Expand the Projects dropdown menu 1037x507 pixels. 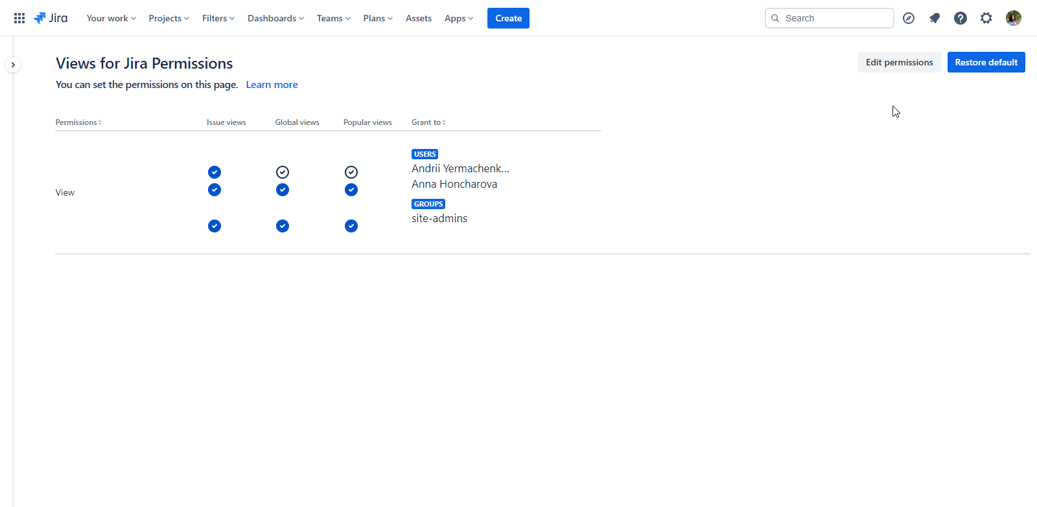(x=169, y=18)
